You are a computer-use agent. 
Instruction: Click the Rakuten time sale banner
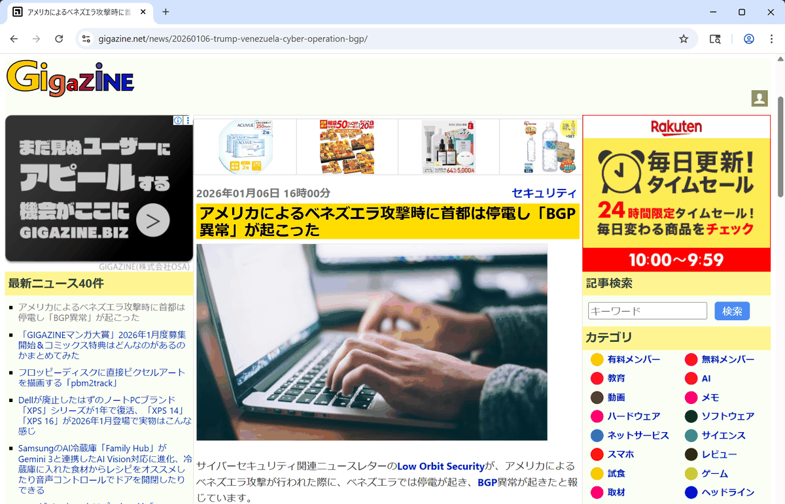676,193
